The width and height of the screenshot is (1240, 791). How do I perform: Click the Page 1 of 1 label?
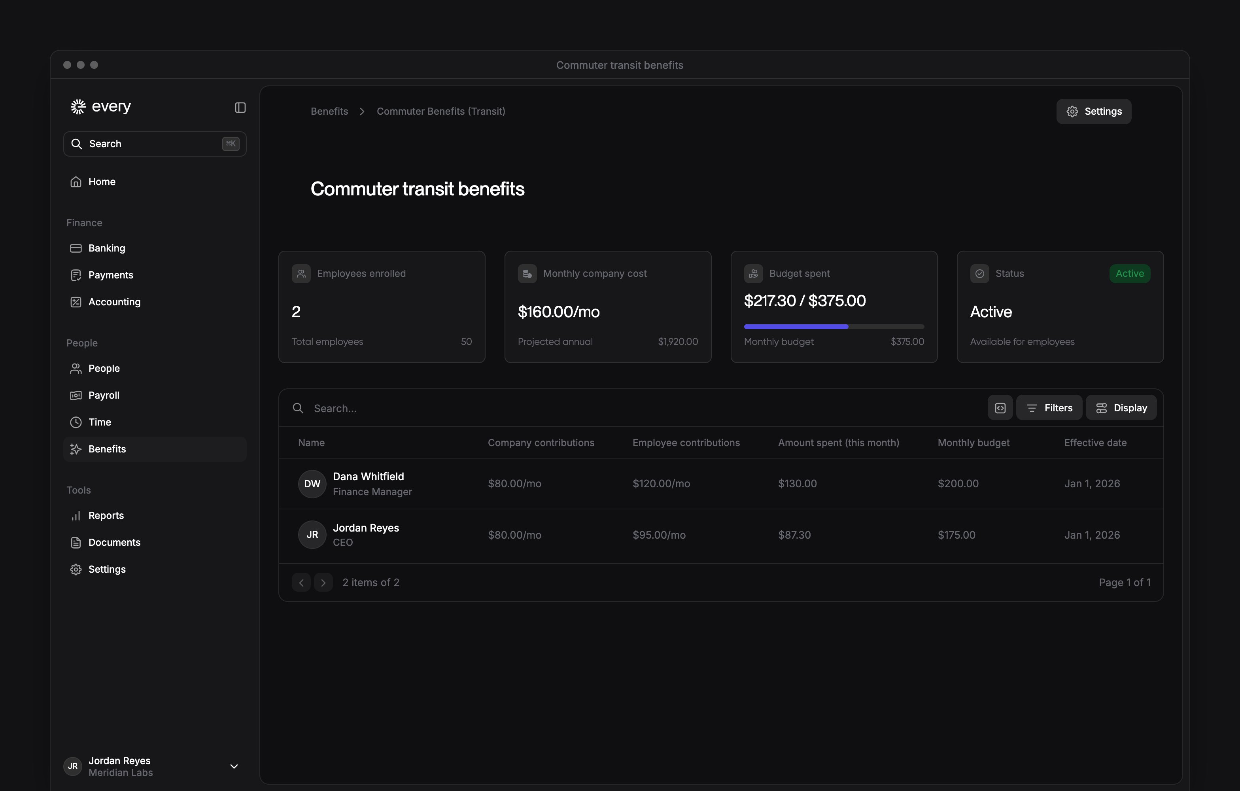pyautogui.click(x=1125, y=583)
